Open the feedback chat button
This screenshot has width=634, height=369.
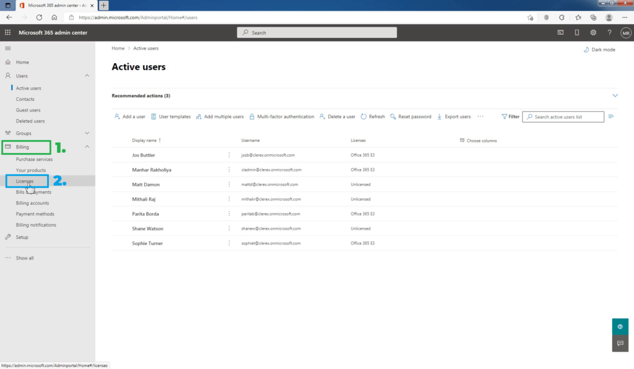coord(620,344)
